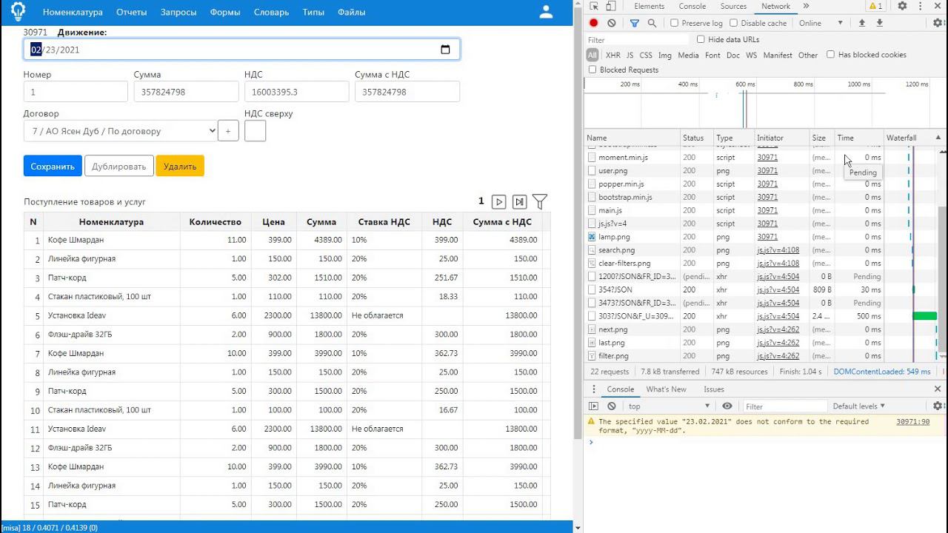This screenshot has width=948, height=533.
Task: Filter requests by JS type
Action: [630, 55]
